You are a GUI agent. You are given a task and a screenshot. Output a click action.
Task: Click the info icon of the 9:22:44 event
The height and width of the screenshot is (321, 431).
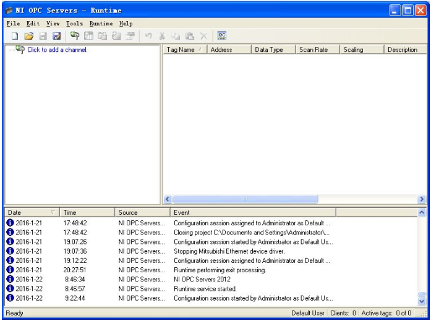(10, 298)
